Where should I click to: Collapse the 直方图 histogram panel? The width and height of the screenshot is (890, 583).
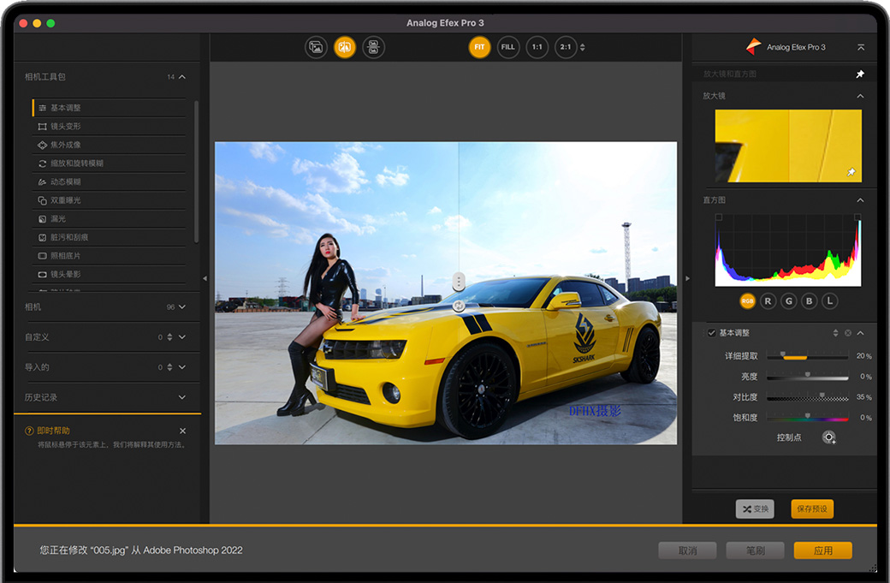(860, 200)
